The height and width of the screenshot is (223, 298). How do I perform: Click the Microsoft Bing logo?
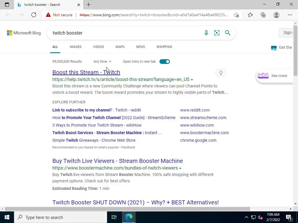tap(24, 33)
